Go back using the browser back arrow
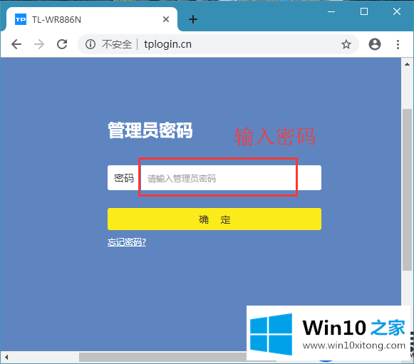 (x=16, y=44)
